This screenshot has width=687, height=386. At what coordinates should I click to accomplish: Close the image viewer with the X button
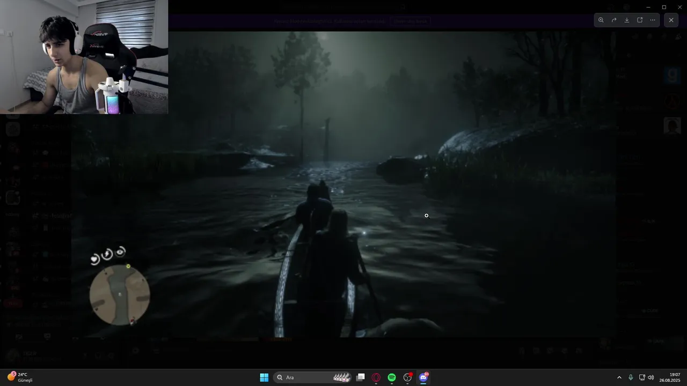click(x=671, y=20)
